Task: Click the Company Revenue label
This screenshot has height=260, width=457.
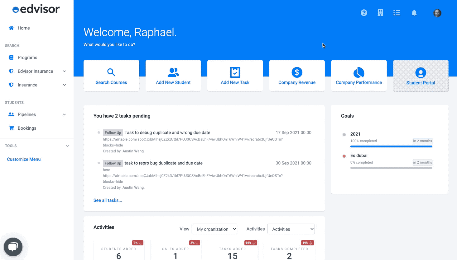Action: [x=297, y=82]
